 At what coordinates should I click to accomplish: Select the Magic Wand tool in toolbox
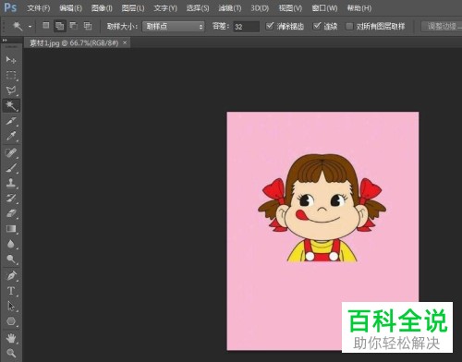[x=11, y=105]
